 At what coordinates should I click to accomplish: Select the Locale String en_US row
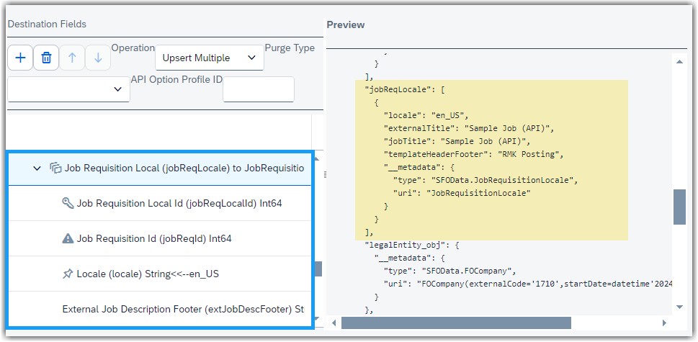coord(160,274)
